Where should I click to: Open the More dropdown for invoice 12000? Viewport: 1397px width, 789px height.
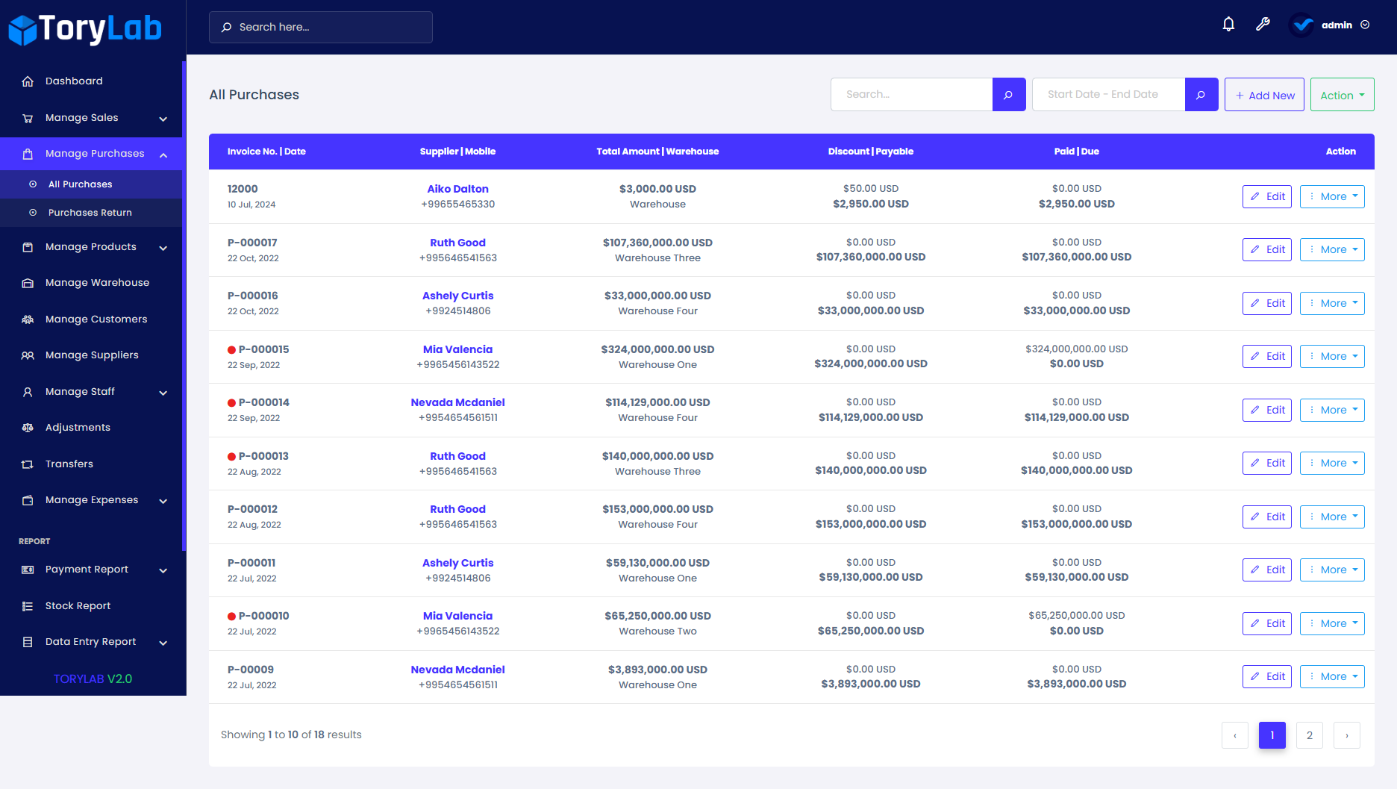tap(1332, 196)
